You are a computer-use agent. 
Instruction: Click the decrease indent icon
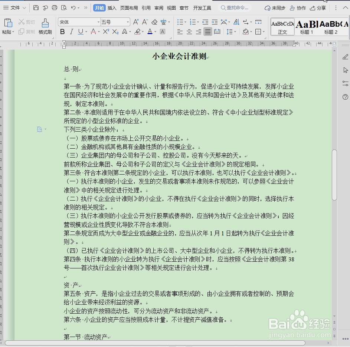pyautogui.click(x=205, y=22)
